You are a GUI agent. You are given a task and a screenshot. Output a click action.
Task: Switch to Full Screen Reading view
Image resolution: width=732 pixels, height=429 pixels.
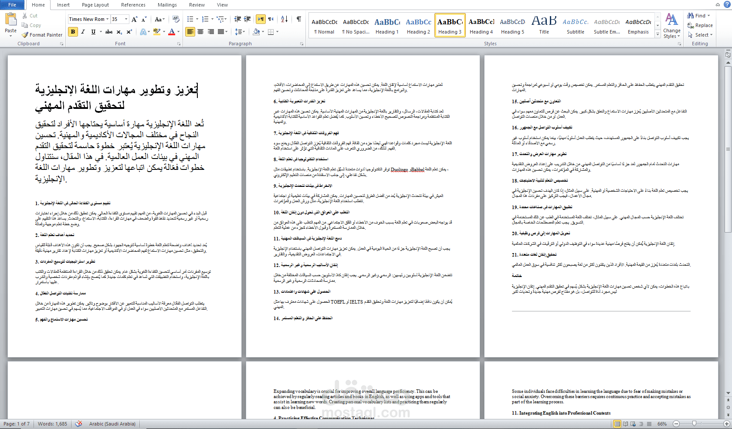(625, 424)
